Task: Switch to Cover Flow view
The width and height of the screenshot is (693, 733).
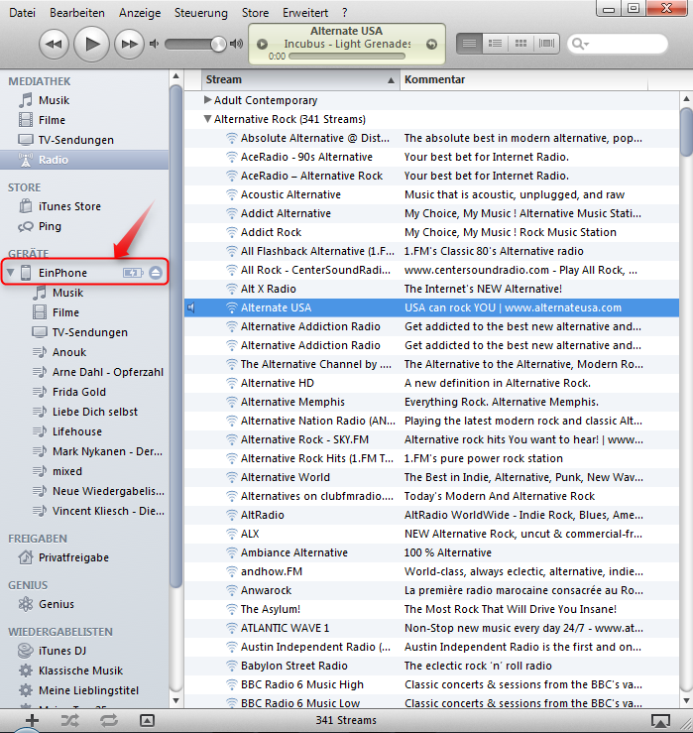Action: (x=546, y=44)
